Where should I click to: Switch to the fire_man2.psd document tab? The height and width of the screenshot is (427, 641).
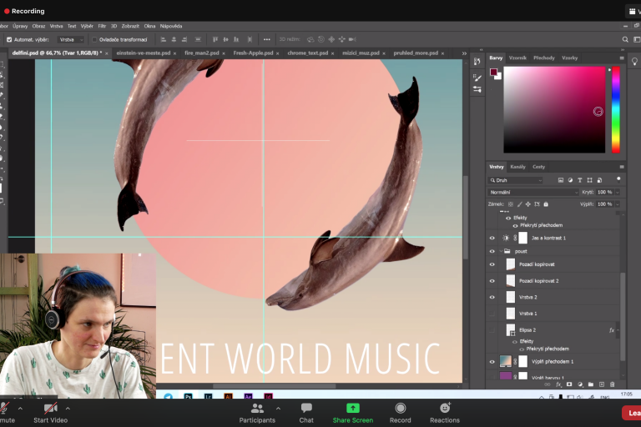pos(201,53)
